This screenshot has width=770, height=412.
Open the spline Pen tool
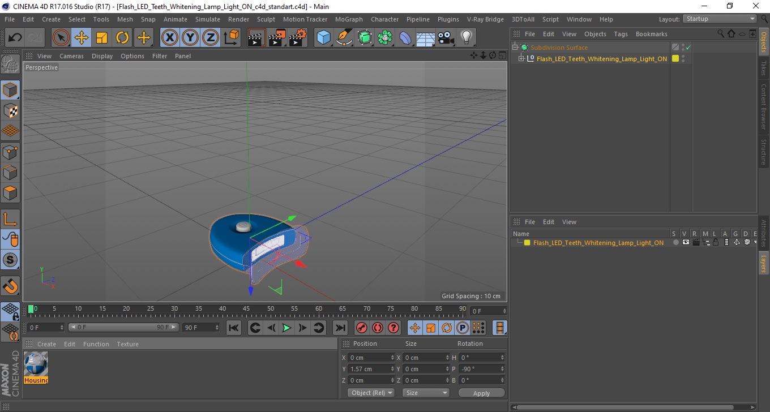click(344, 38)
